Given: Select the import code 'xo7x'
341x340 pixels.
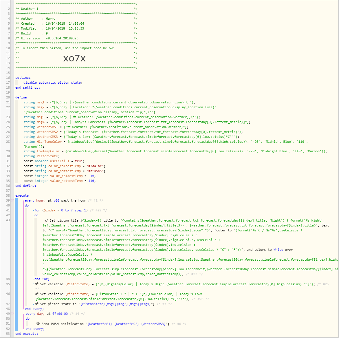Looking at the screenshot, I should [74, 59].
